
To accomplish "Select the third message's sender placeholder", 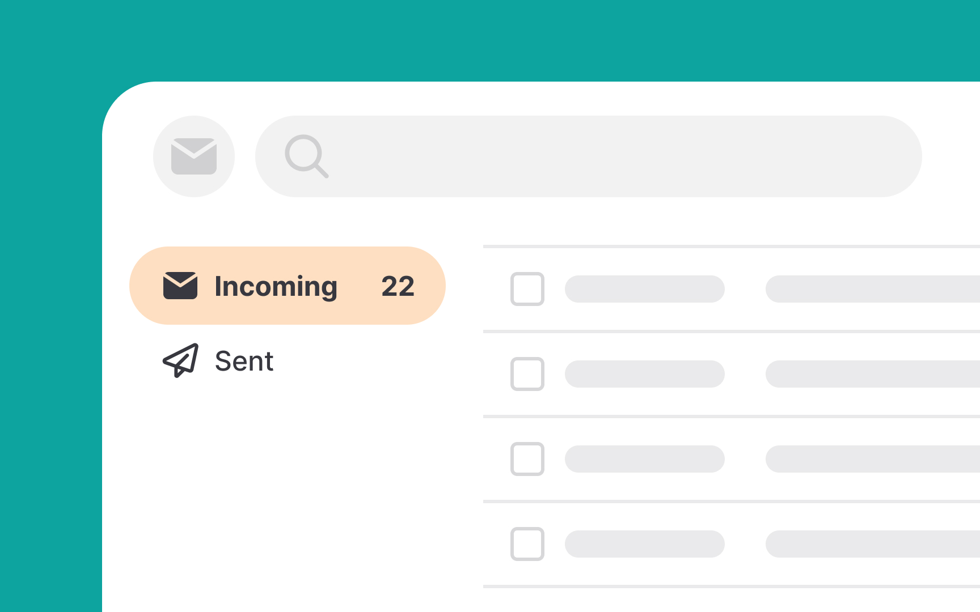I will (x=644, y=459).
